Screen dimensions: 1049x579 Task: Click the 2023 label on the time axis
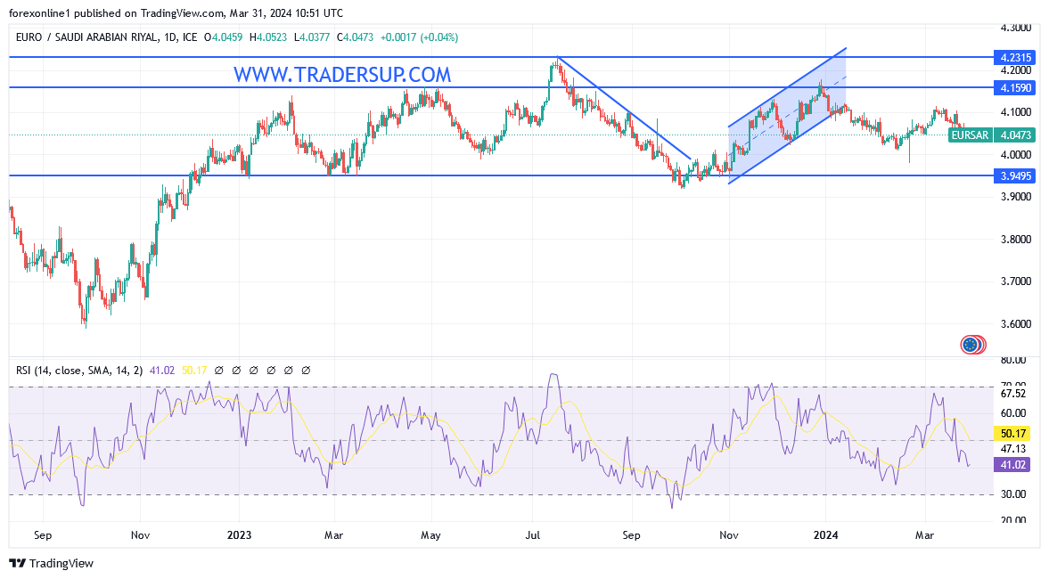pos(239,535)
